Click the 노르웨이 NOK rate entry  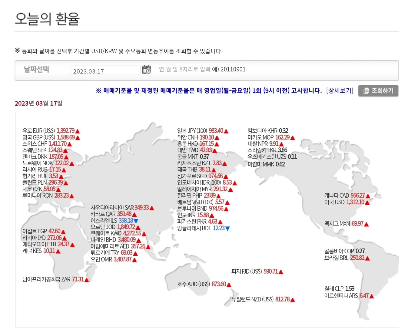[x=48, y=163]
